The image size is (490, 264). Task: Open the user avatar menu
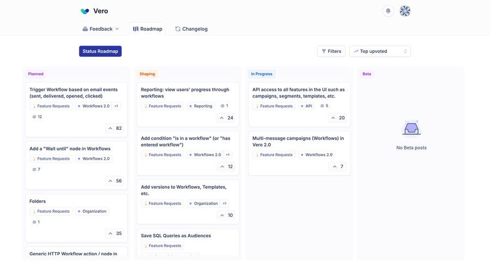click(x=405, y=11)
